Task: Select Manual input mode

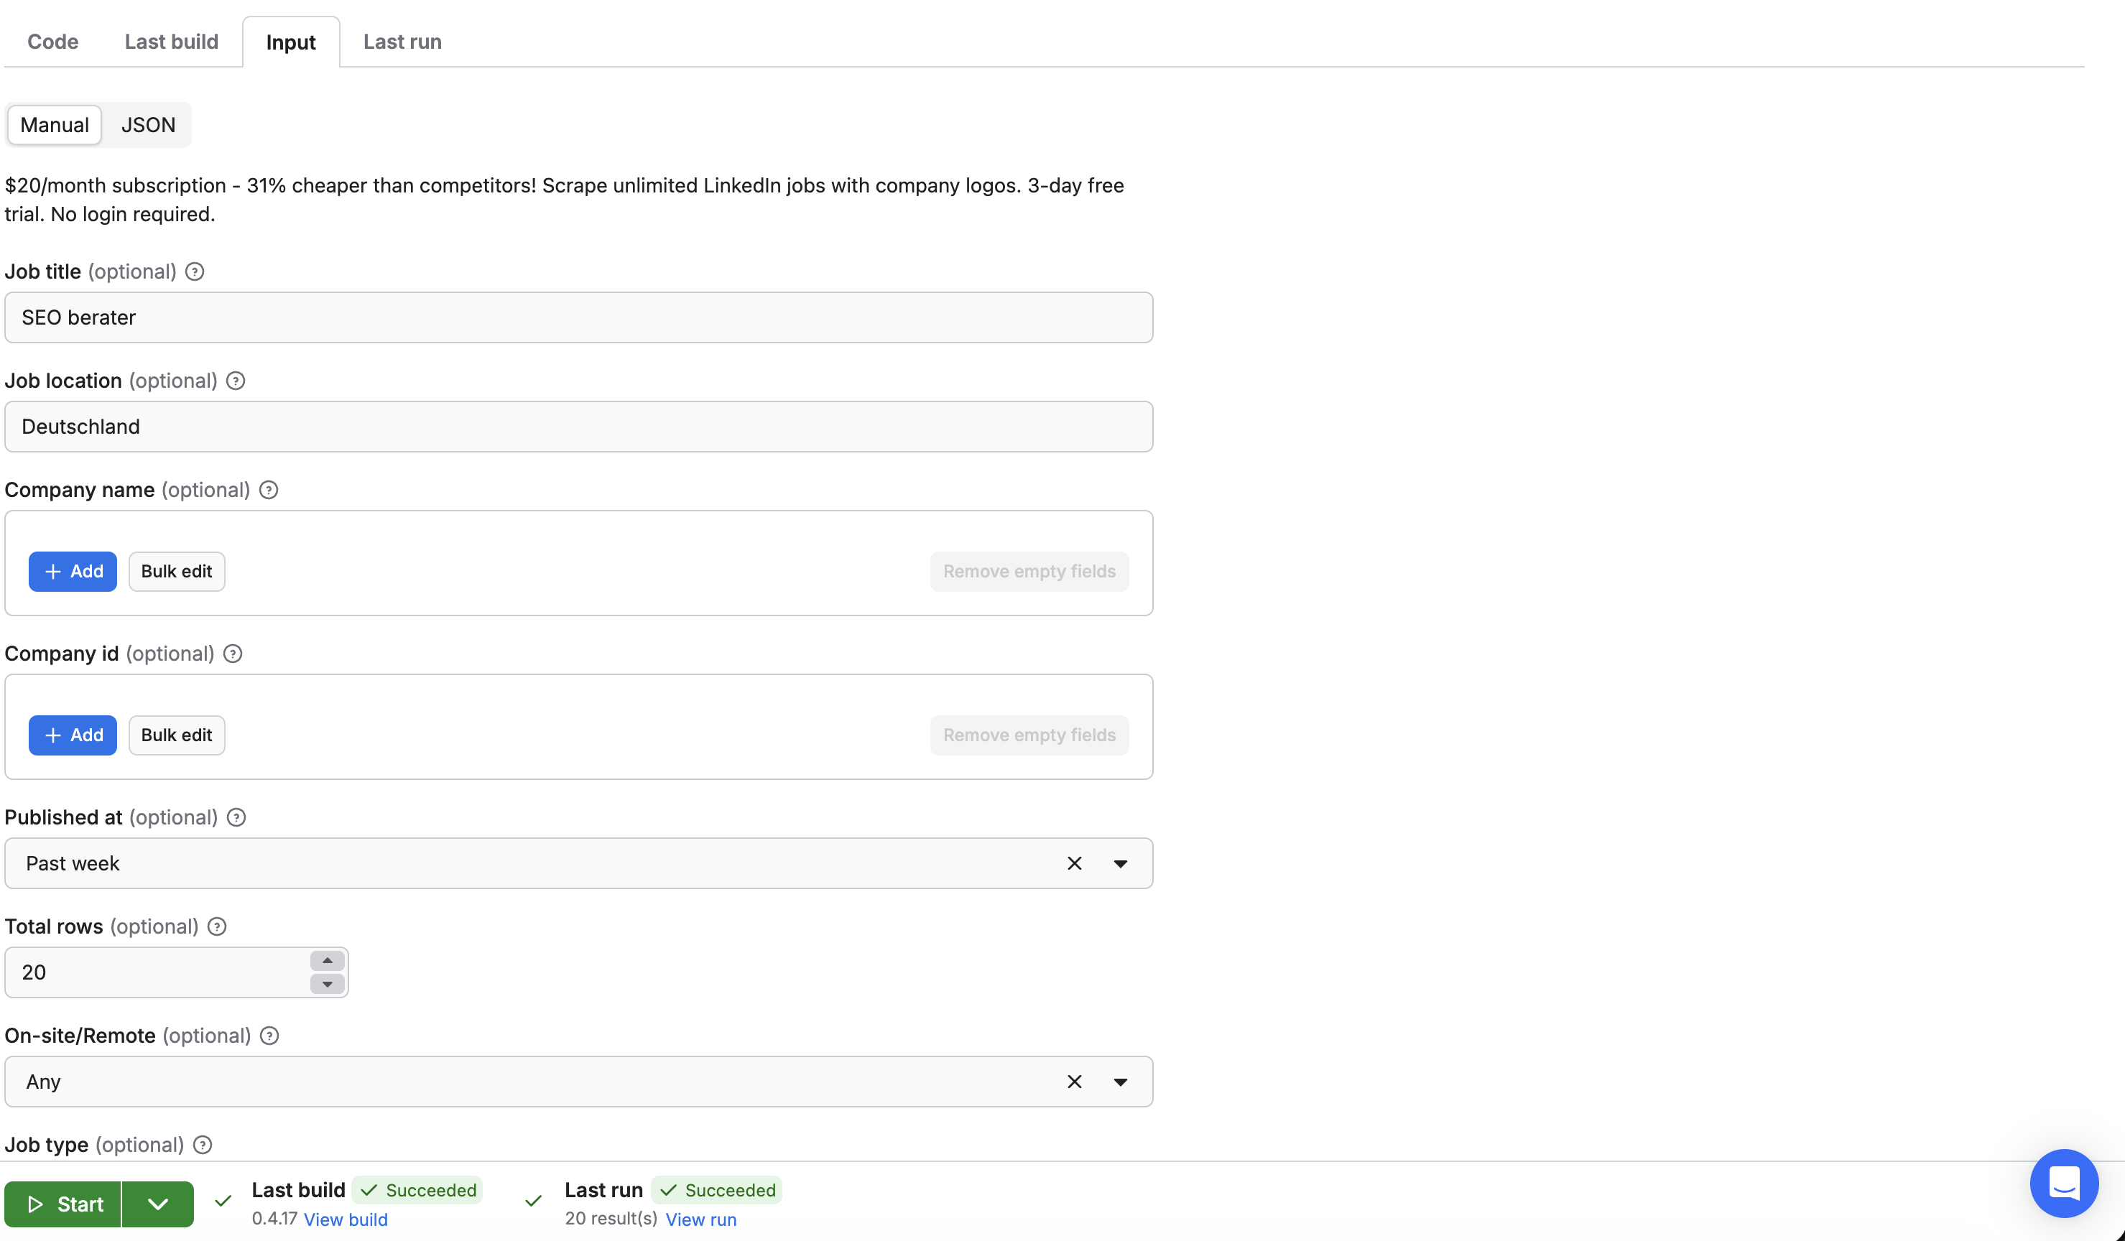Action: pos(55,125)
